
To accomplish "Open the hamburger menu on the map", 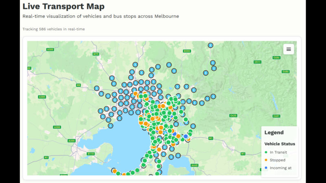I will (x=289, y=49).
